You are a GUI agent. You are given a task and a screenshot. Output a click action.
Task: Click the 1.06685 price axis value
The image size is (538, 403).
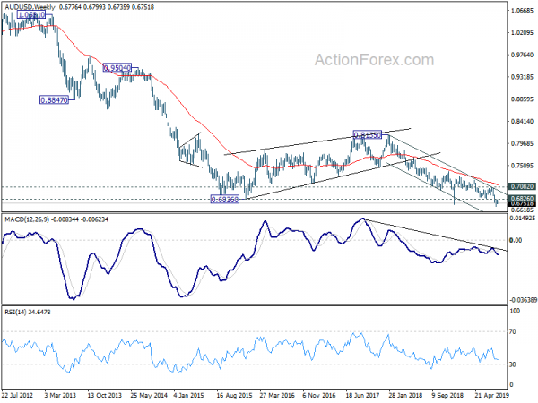(x=522, y=11)
